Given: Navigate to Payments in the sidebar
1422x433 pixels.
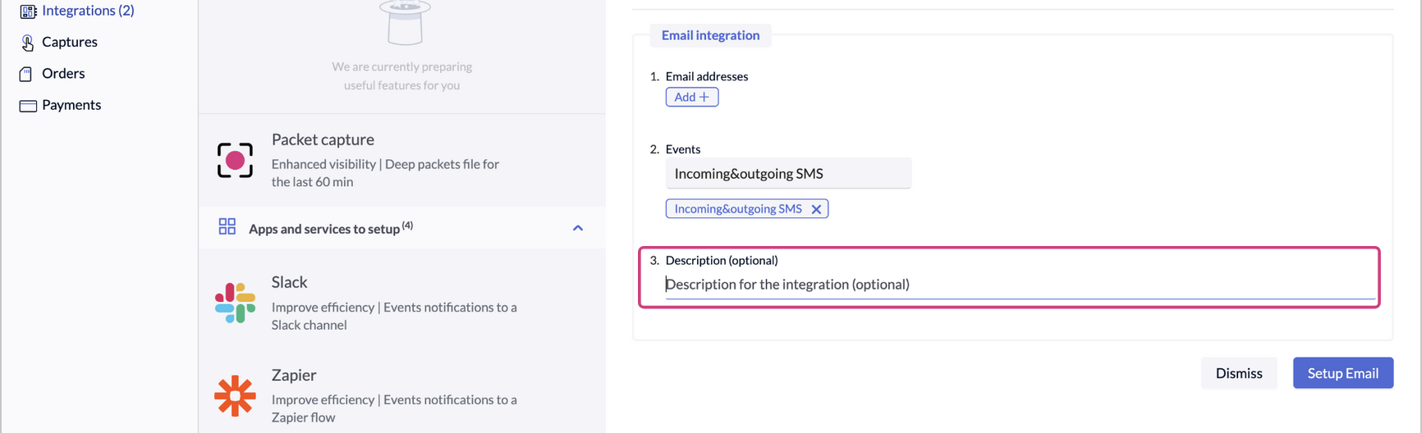Looking at the screenshot, I should coord(71,105).
